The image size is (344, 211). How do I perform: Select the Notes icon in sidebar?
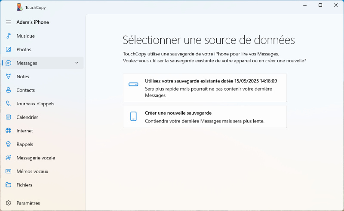click(x=8, y=76)
